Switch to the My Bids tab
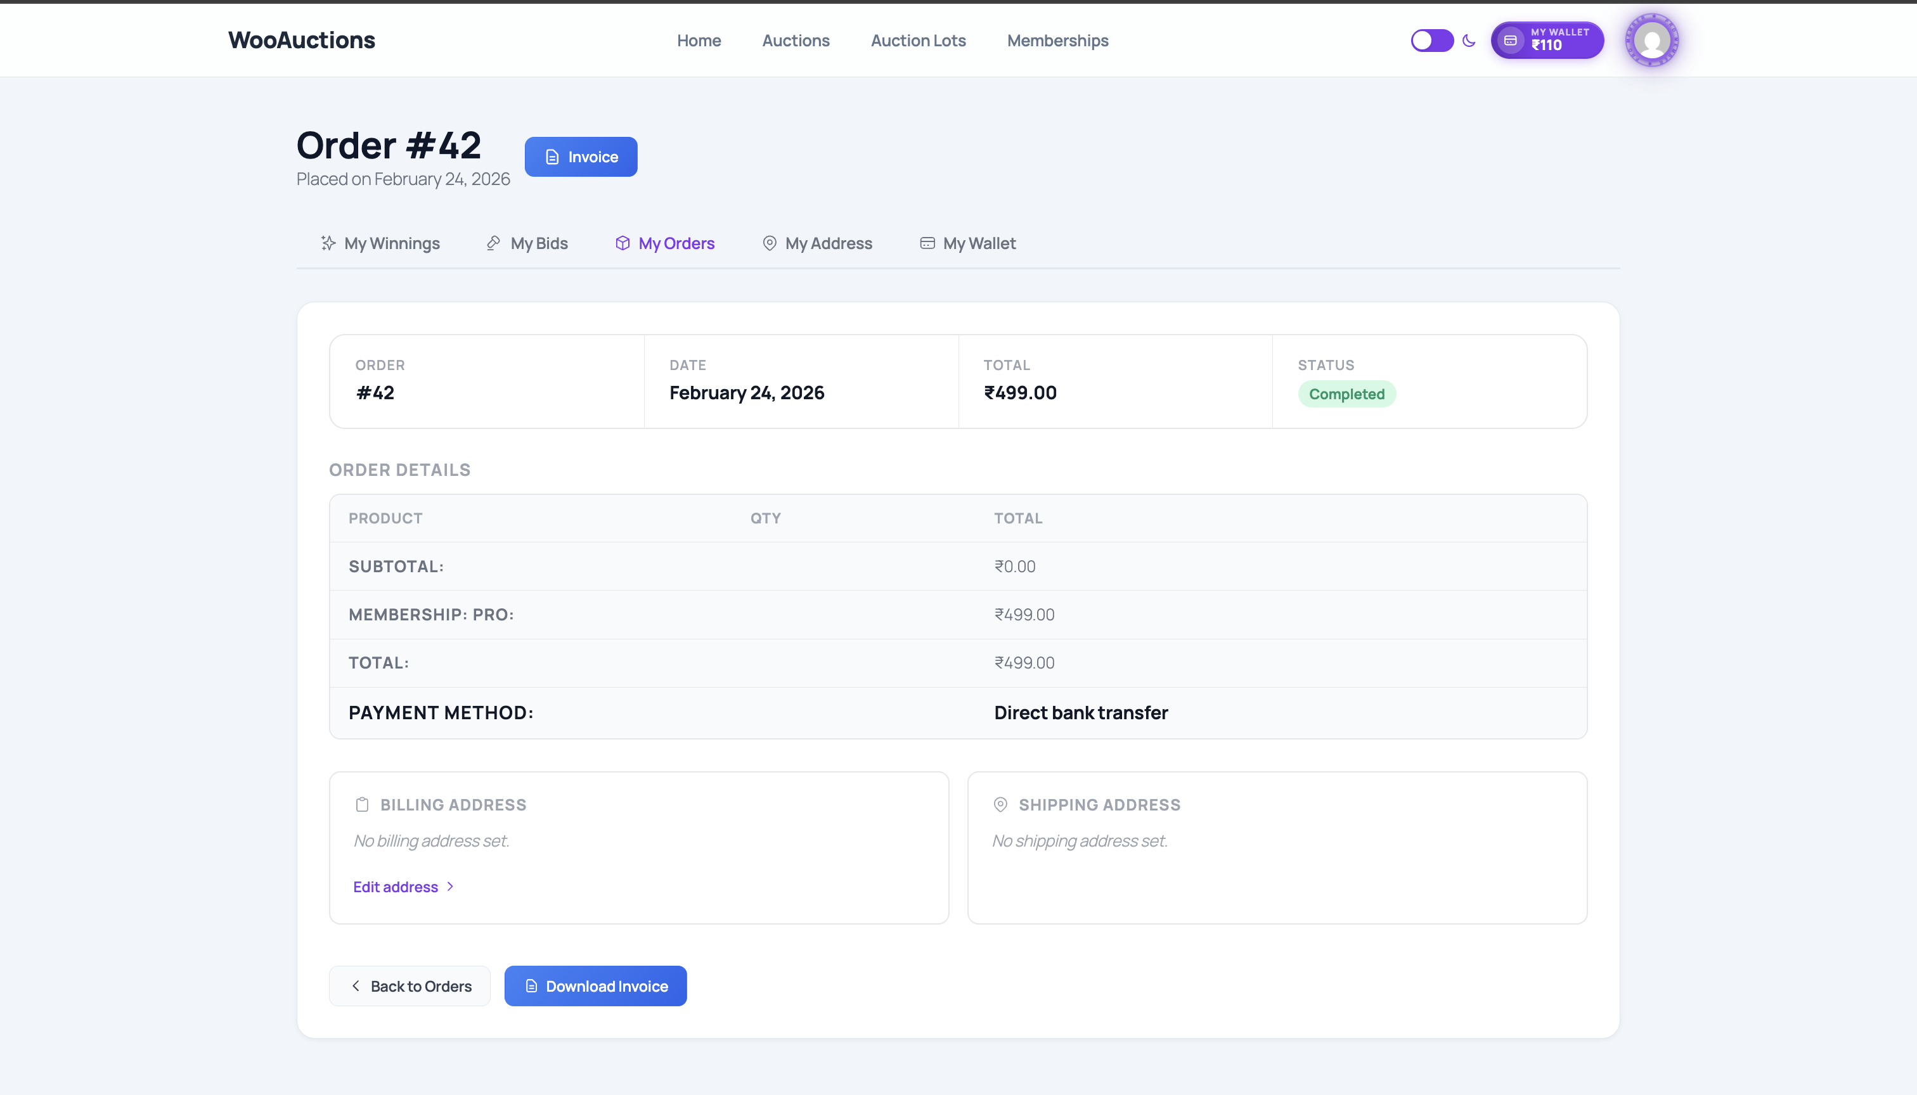 (539, 243)
